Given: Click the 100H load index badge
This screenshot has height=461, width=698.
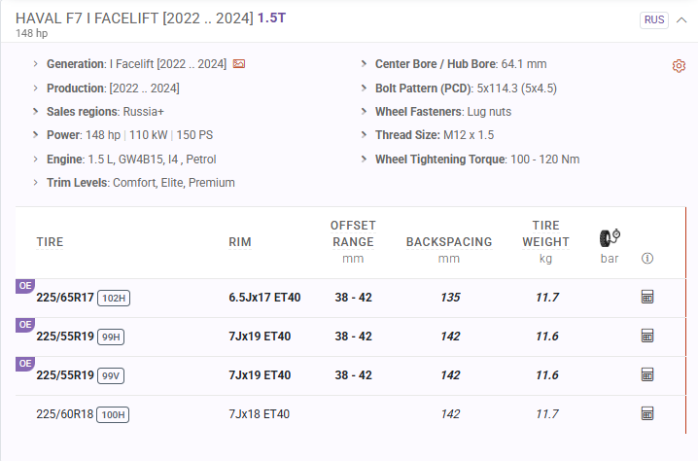Looking at the screenshot, I should coord(114,414).
